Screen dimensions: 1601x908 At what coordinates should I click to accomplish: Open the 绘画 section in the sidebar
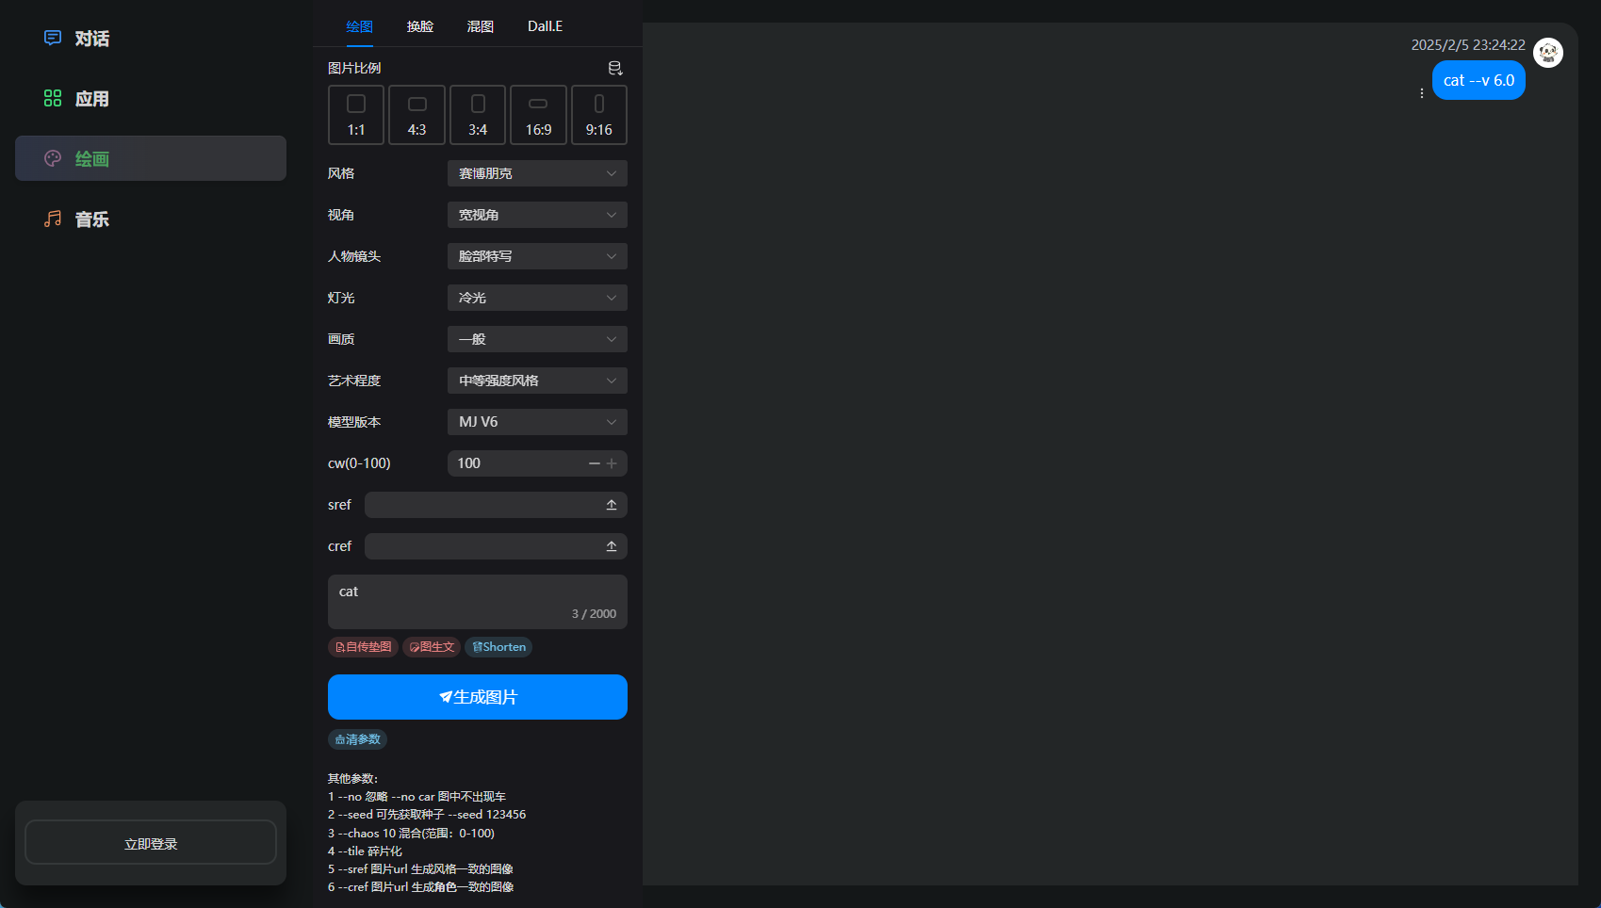click(x=92, y=158)
